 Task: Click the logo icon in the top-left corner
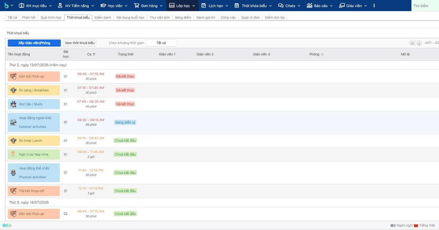click(6, 5)
